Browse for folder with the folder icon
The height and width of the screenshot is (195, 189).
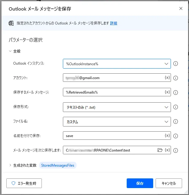160,150
